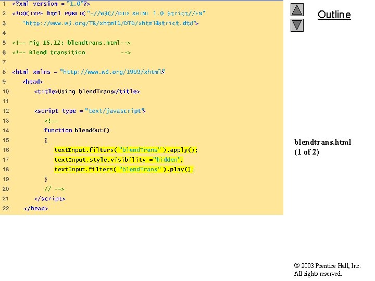Image resolution: width=375 pixels, height=281 pixels.
Task: Select the xml version declaration line
Action: click(51, 4)
